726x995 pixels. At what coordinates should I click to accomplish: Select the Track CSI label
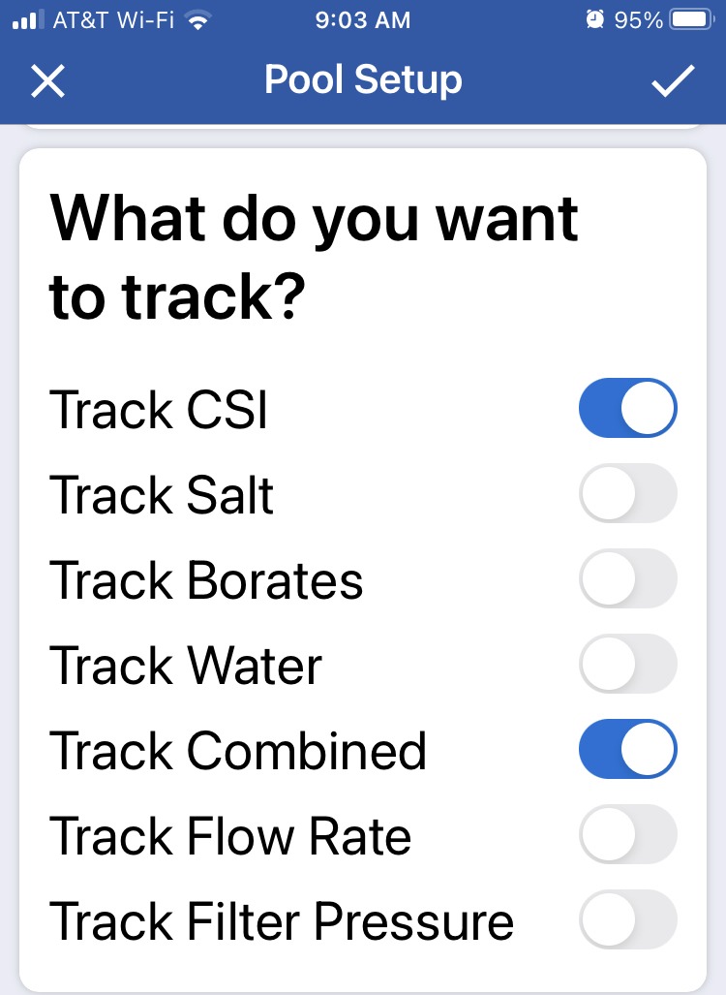click(x=159, y=410)
